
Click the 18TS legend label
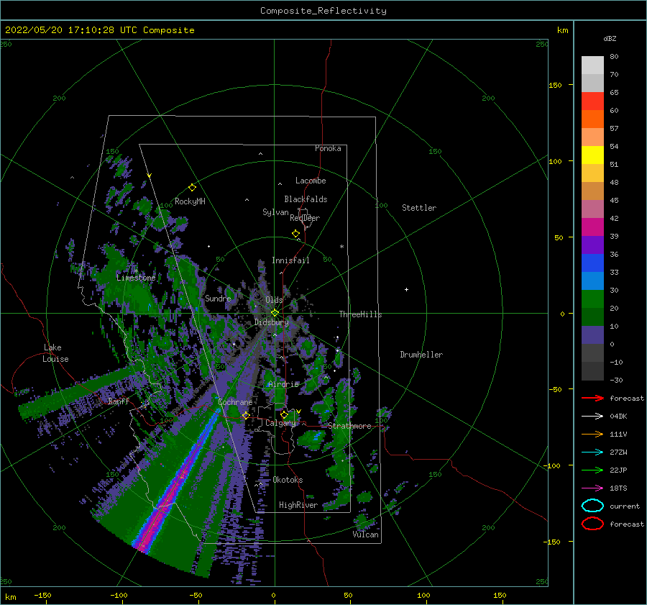[x=618, y=488]
